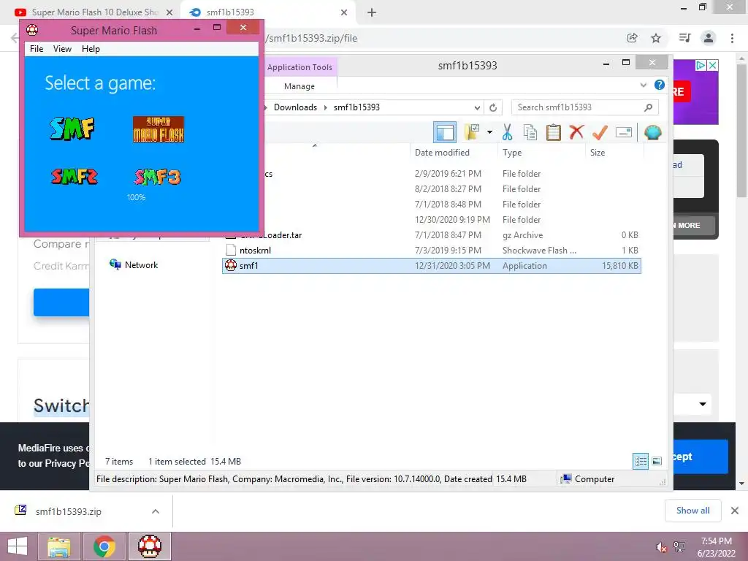Open the Chrome profile avatar

tap(709, 38)
